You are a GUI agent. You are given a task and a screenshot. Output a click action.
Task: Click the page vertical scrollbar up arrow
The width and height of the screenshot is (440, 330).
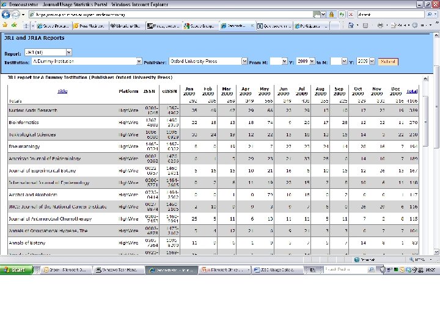[x=436, y=35]
